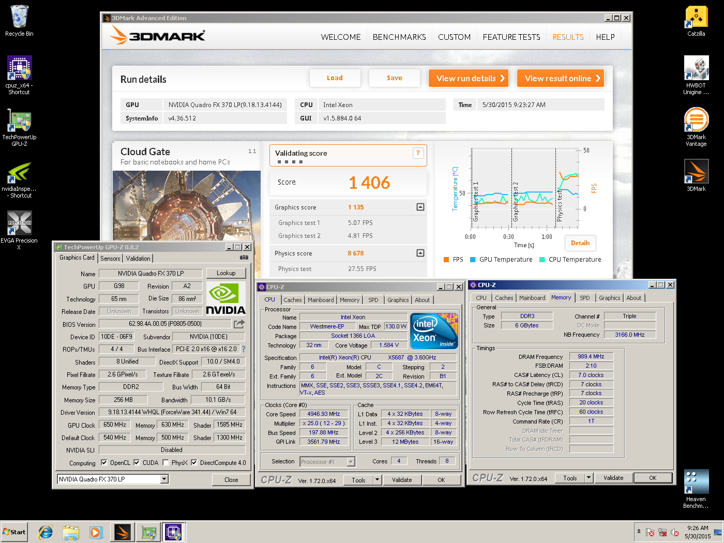Click the Show desktop button
This screenshot has width=724, height=543.
tap(718, 532)
